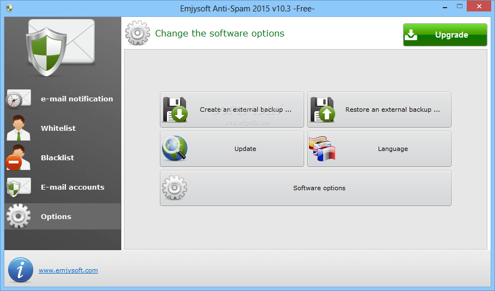Screen dimensions: 495x291
Task: Click the green Upgrade button label
Action: 451,35
